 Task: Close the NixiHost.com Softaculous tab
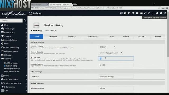click(x=71, y=4)
